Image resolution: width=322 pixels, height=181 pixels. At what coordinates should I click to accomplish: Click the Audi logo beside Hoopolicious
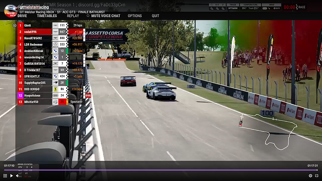pos(55,95)
